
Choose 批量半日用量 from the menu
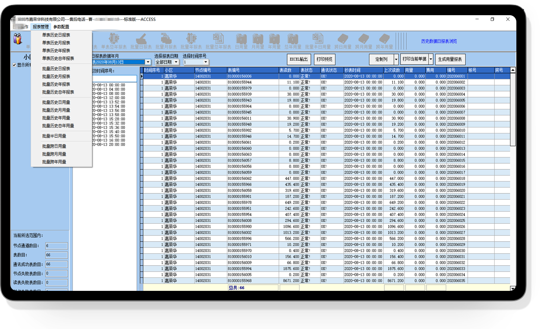click(x=54, y=136)
